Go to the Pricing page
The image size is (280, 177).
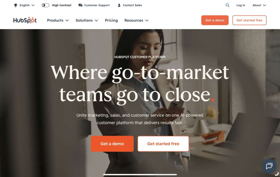point(111,20)
